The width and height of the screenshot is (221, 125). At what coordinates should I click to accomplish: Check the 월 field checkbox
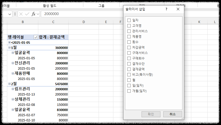point(129,80)
